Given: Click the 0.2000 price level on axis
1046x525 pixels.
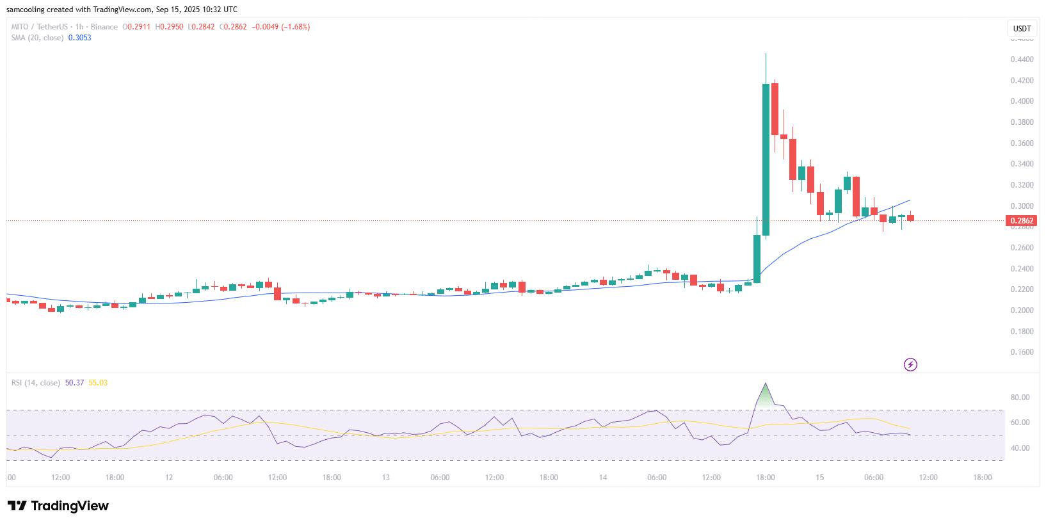Looking at the screenshot, I should click(1021, 311).
